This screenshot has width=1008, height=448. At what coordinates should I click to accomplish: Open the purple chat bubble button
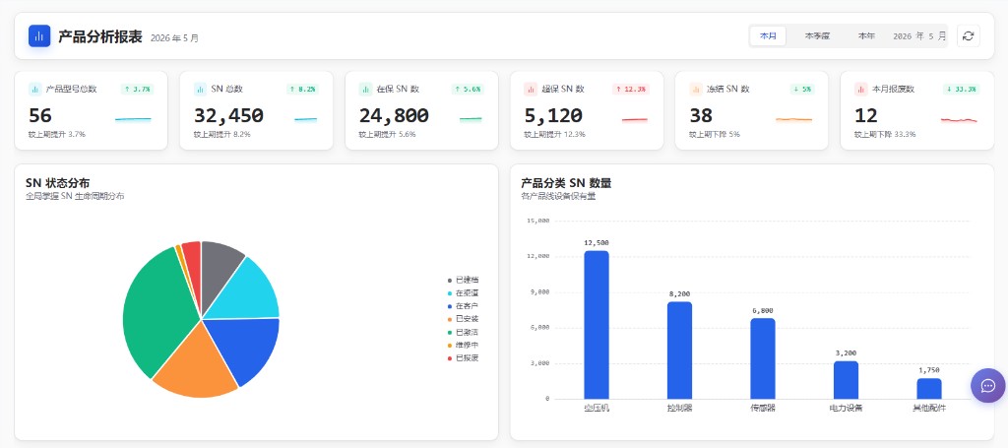[x=988, y=386]
